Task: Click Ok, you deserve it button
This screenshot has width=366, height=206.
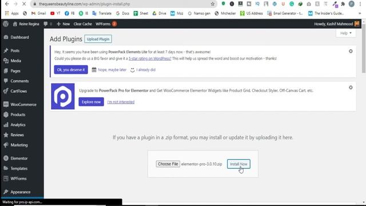Action: 71,70
